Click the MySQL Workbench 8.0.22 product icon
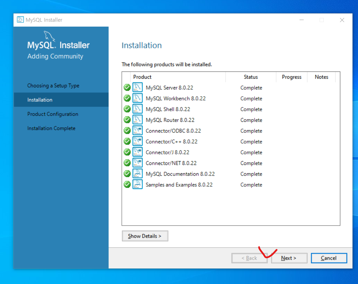The image size is (358, 284). click(137, 98)
